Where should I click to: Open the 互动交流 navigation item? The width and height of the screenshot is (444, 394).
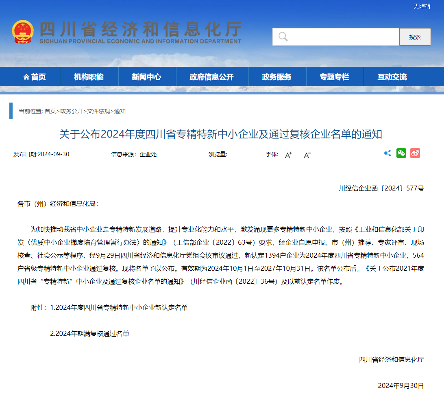click(392, 77)
